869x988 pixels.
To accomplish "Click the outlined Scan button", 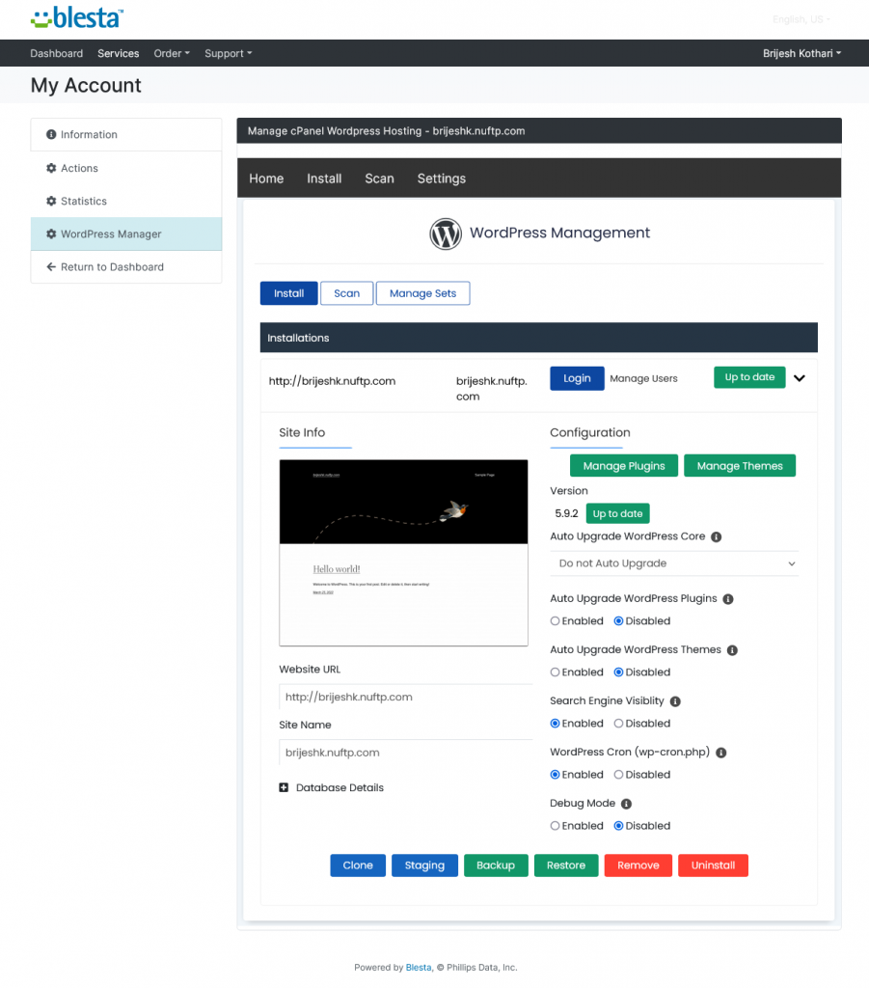I will (347, 293).
